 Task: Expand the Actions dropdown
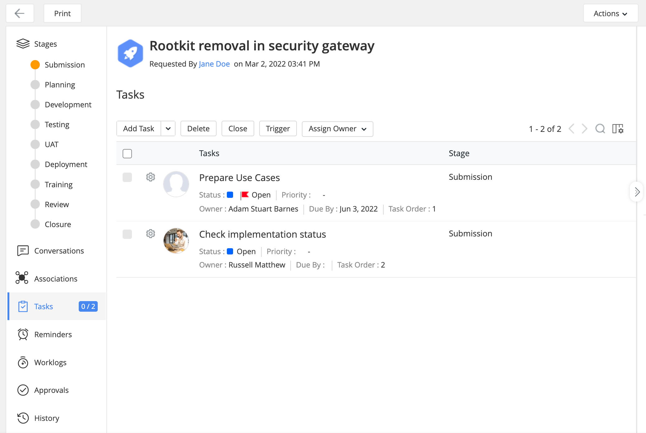pos(610,13)
